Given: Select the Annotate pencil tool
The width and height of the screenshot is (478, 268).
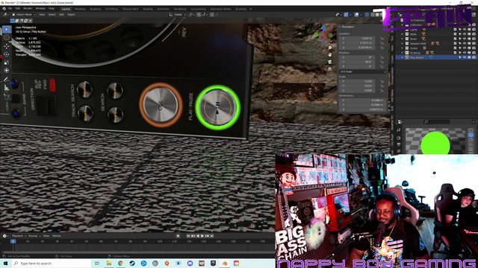Looking at the screenshot, I should coord(7,80).
